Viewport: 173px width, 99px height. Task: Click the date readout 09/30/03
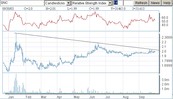coord(8,9)
